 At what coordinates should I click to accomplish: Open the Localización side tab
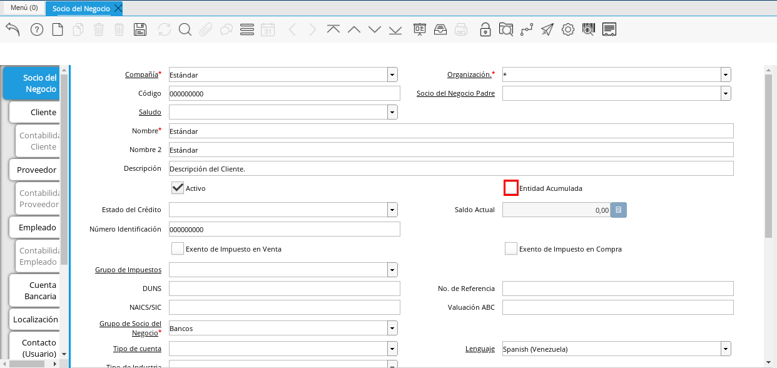click(x=34, y=319)
